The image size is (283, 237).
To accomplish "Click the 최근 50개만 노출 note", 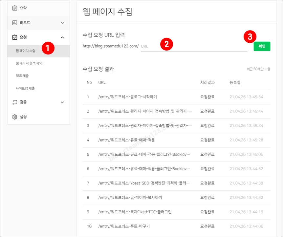I will 258,69.
